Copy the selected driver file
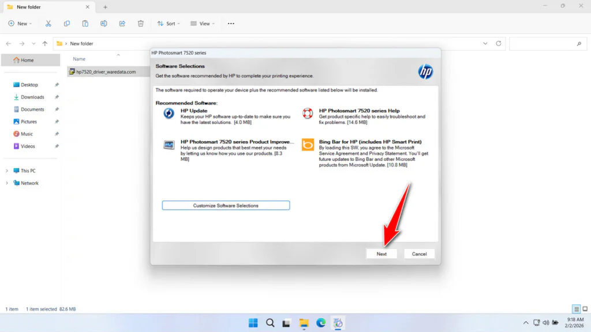The width and height of the screenshot is (591, 332). [x=66, y=23]
